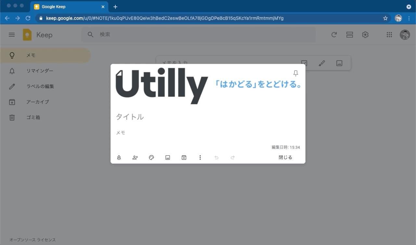Open the Google apps grid
Image resolution: width=416 pixels, height=245 pixels.
click(x=389, y=35)
